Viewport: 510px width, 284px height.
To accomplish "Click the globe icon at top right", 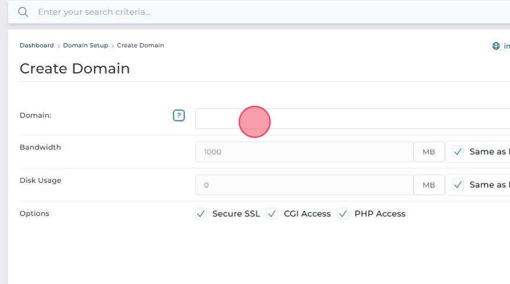I will pyautogui.click(x=496, y=46).
